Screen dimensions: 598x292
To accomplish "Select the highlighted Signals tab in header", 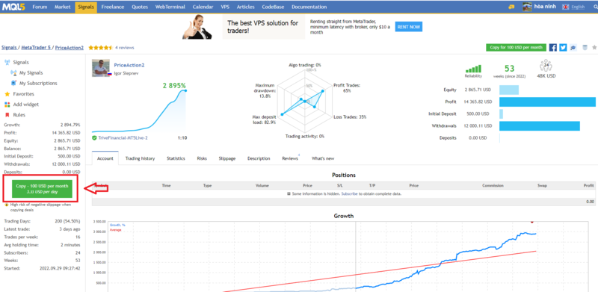I will tap(86, 7).
